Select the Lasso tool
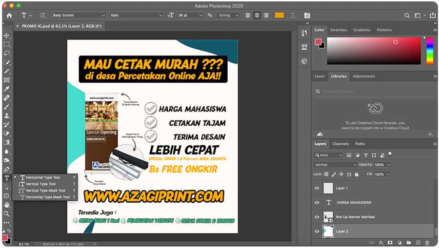This screenshot has width=439, height=248. 7,54
